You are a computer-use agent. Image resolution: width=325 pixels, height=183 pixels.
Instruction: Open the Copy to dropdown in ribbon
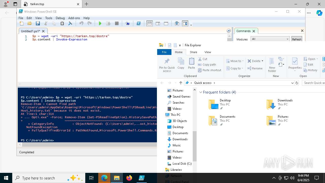pos(235,68)
